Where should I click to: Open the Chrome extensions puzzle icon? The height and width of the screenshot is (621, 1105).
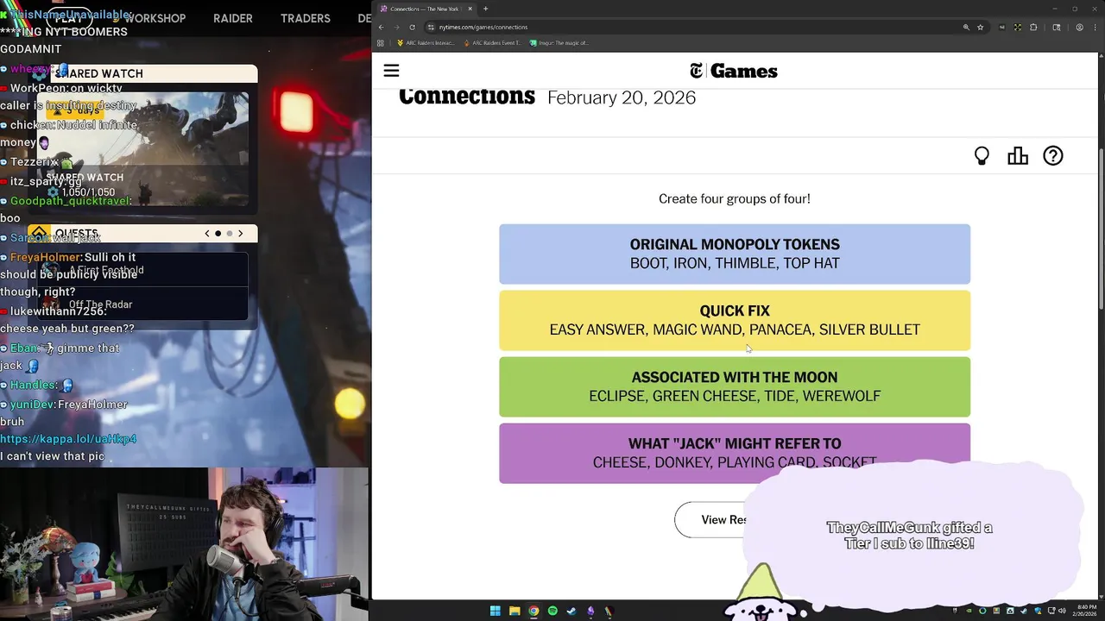point(1033,27)
